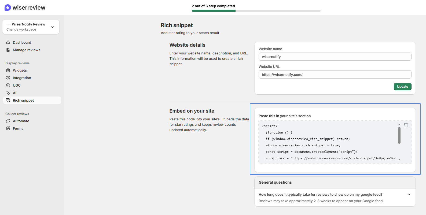This screenshot has width=426, height=215.
Task: Click the Forms edit icon
Action: [x=8, y=128]
